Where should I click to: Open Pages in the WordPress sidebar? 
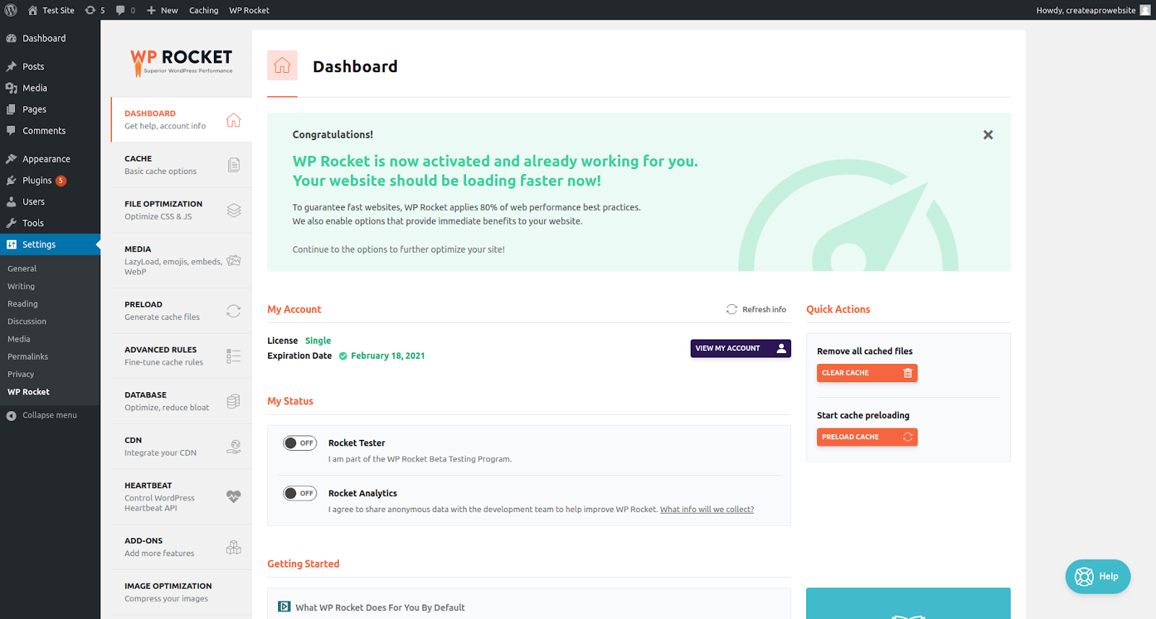click(x=50, y=109)
